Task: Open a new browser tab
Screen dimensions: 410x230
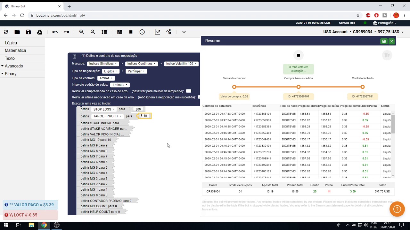Action: coord(69,6)
